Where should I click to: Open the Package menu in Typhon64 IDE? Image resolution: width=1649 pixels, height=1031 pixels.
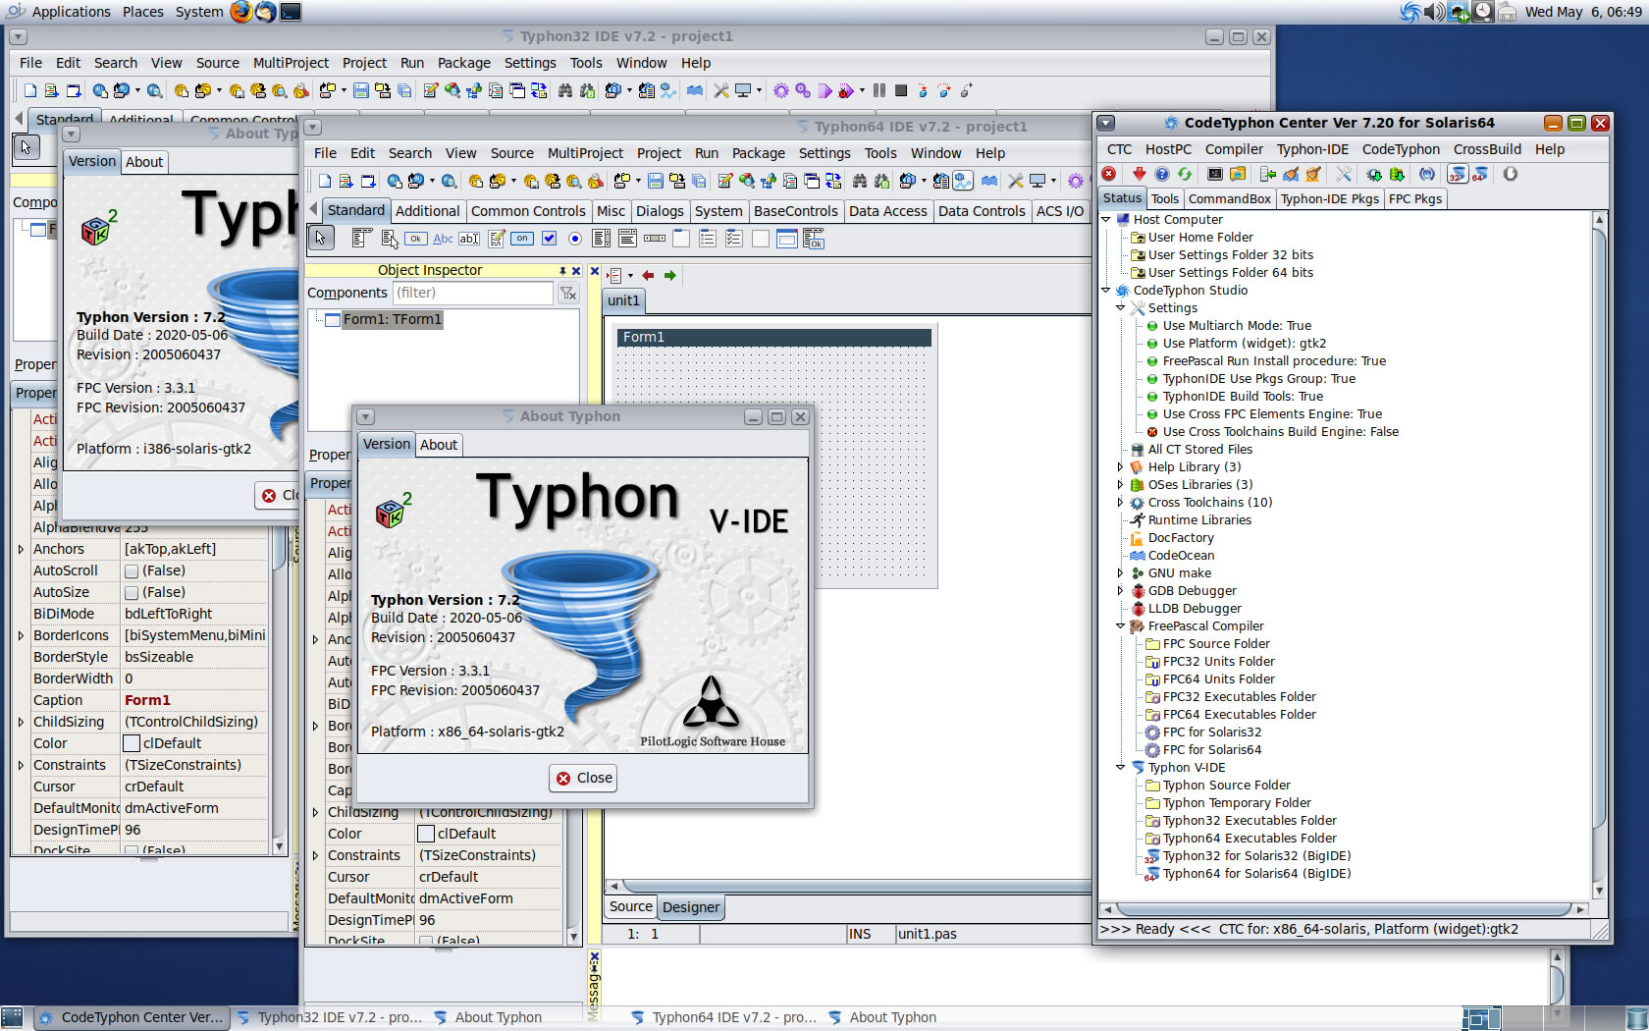tap(758, 153)
